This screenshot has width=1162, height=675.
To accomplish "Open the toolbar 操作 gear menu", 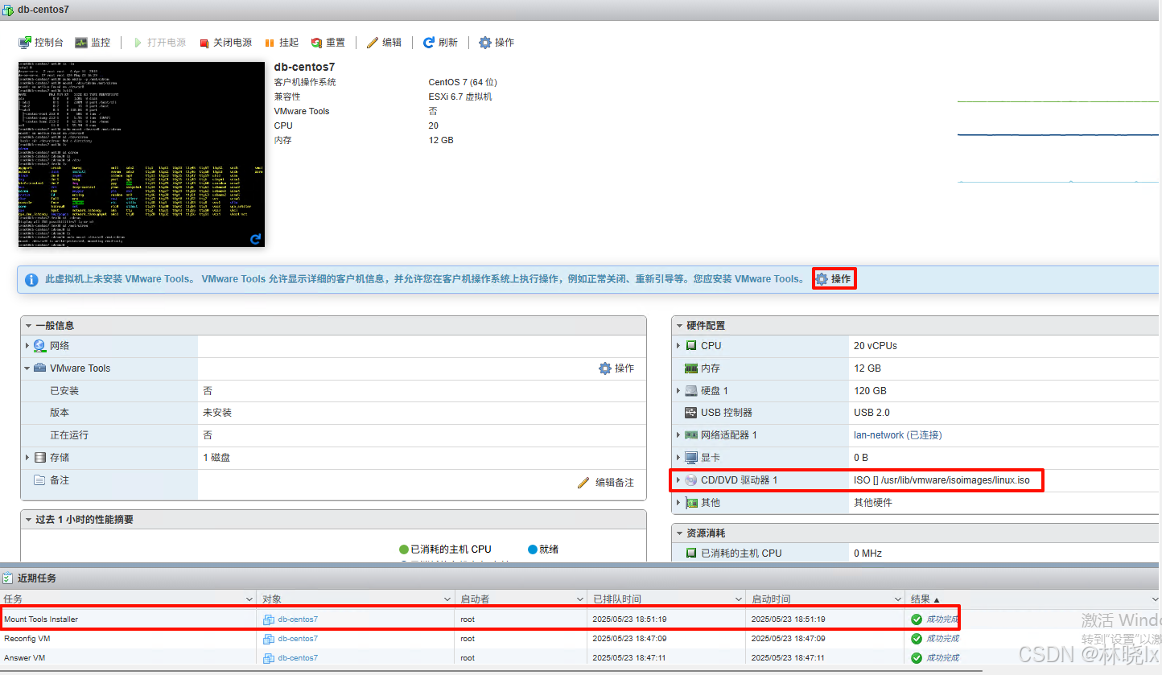I will [485, 43].
